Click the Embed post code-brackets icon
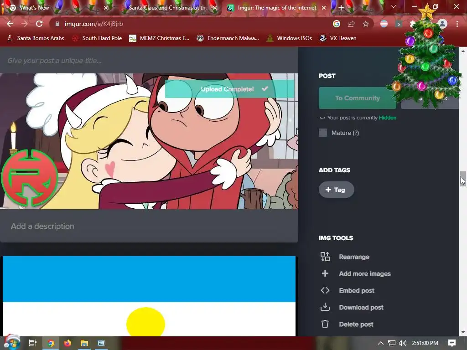Viewport: 467px width, 350px height. (325, 290)
